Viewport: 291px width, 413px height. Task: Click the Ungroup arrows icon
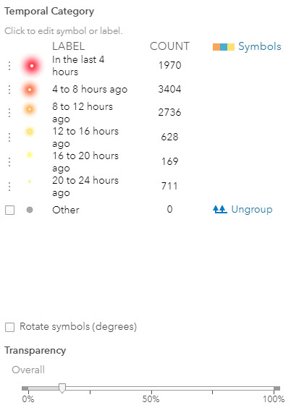pyautogui.click(x=220, y=210)
